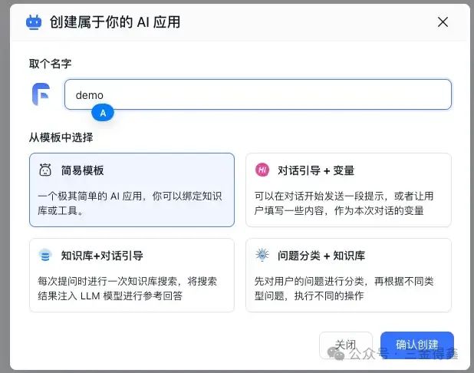Select the 问题分类 + 知识库 template title
474x373 pixels.
click(x=321, y=256)
